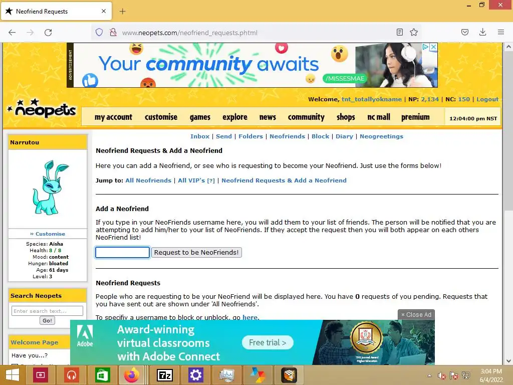Reload the Neopets page
513x385 pixels.
pos(48,33)
